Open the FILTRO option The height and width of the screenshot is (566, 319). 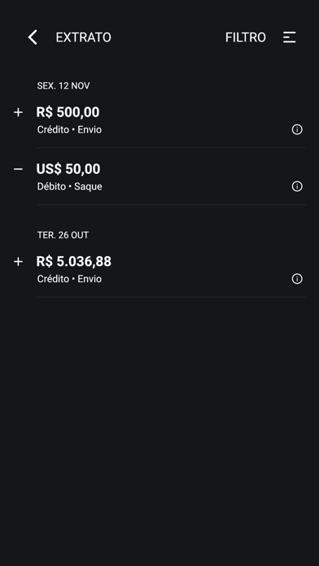(x=246, y=37)
